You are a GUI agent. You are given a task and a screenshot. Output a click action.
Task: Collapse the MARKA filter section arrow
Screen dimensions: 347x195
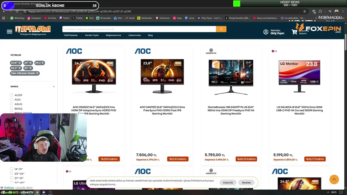tap(54, 87)
